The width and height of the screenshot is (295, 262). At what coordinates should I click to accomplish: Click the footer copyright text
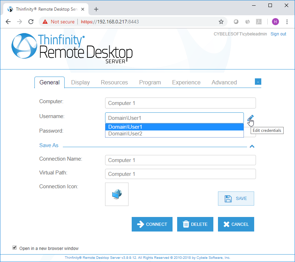(x=148, y=258)
